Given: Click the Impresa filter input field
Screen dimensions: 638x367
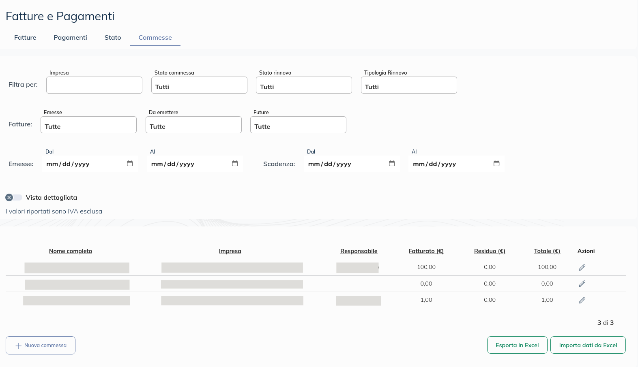Looking at the screenshot, I should pos(94,85).
